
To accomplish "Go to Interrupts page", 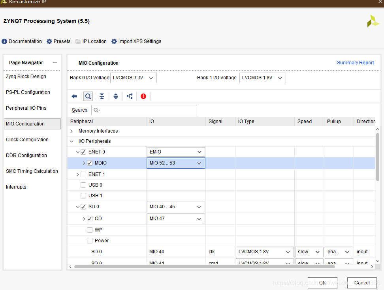I will point(16,187).
